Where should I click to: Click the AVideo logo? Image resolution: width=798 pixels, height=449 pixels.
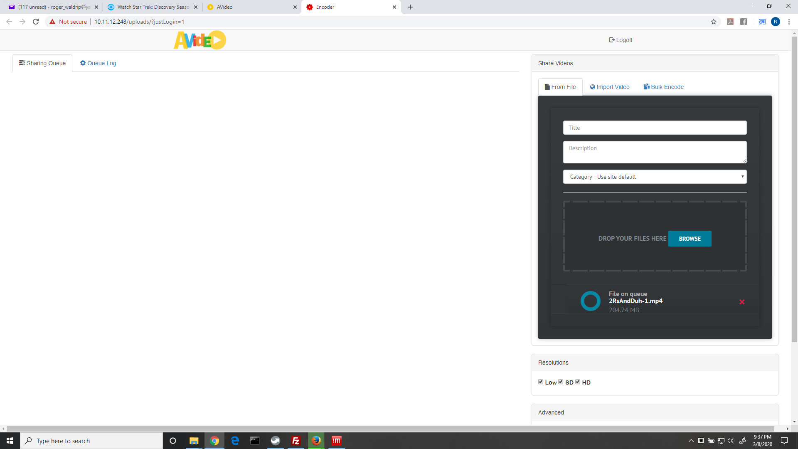(200, 40)
